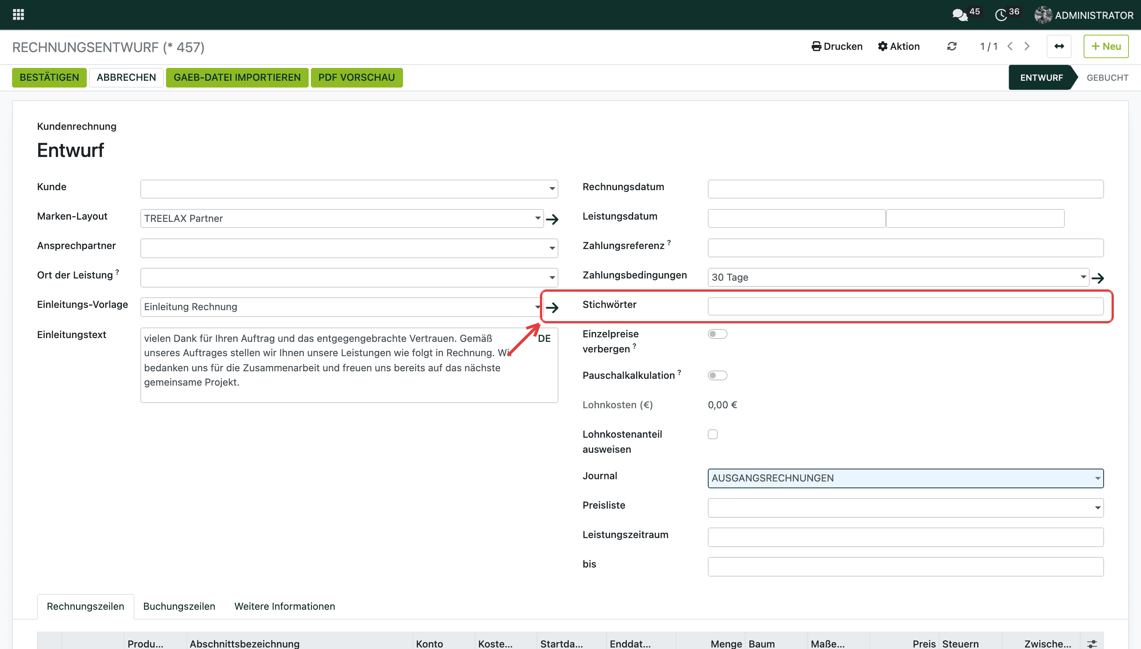Click the Stichwörter input field
1141x649 pixels.
(x=906, y=307)
